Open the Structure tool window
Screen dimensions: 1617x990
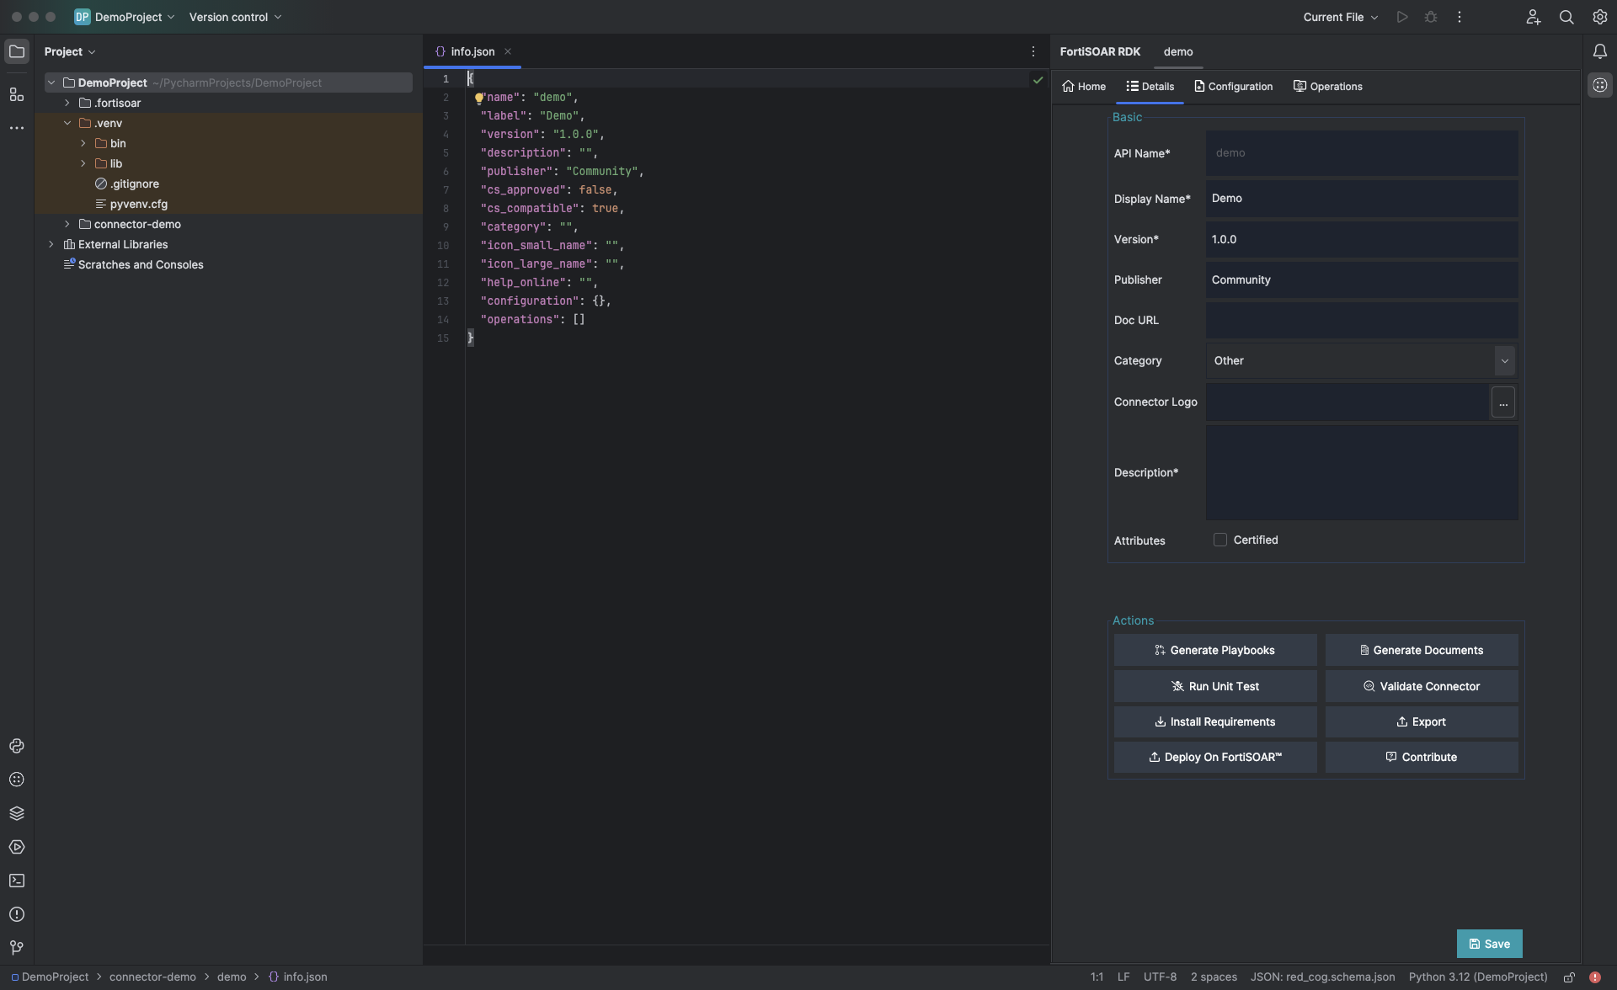[x=17, y=94]
